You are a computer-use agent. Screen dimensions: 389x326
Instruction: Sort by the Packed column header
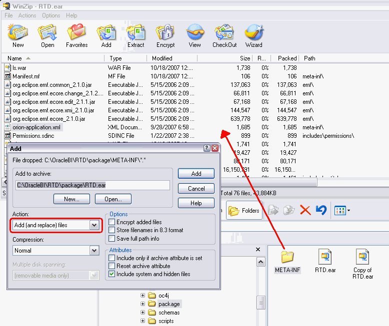pos(285,58)
